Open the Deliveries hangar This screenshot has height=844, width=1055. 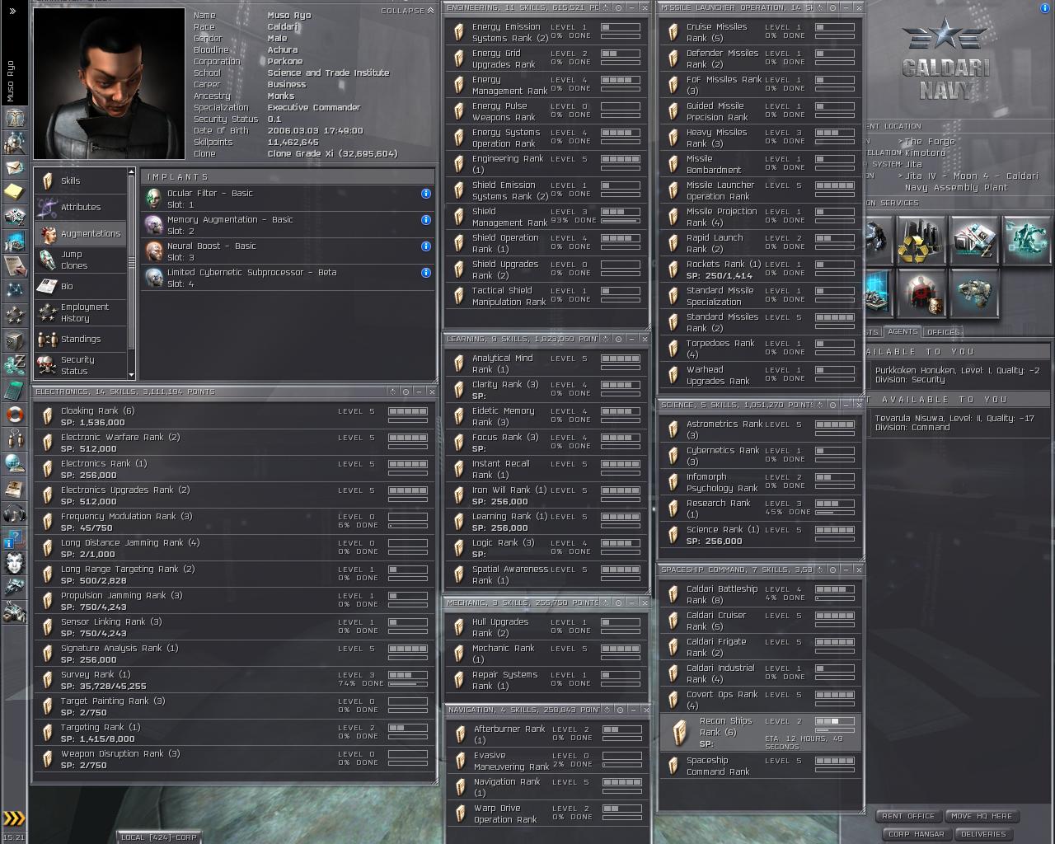[x=983, y=834]
